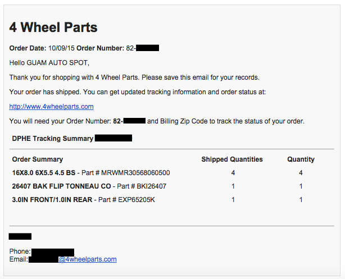Click the 16X8.0 6X5.5 4.5 BS item name
The height and width of the screenshot is (279, 345).
coord(44,173)
